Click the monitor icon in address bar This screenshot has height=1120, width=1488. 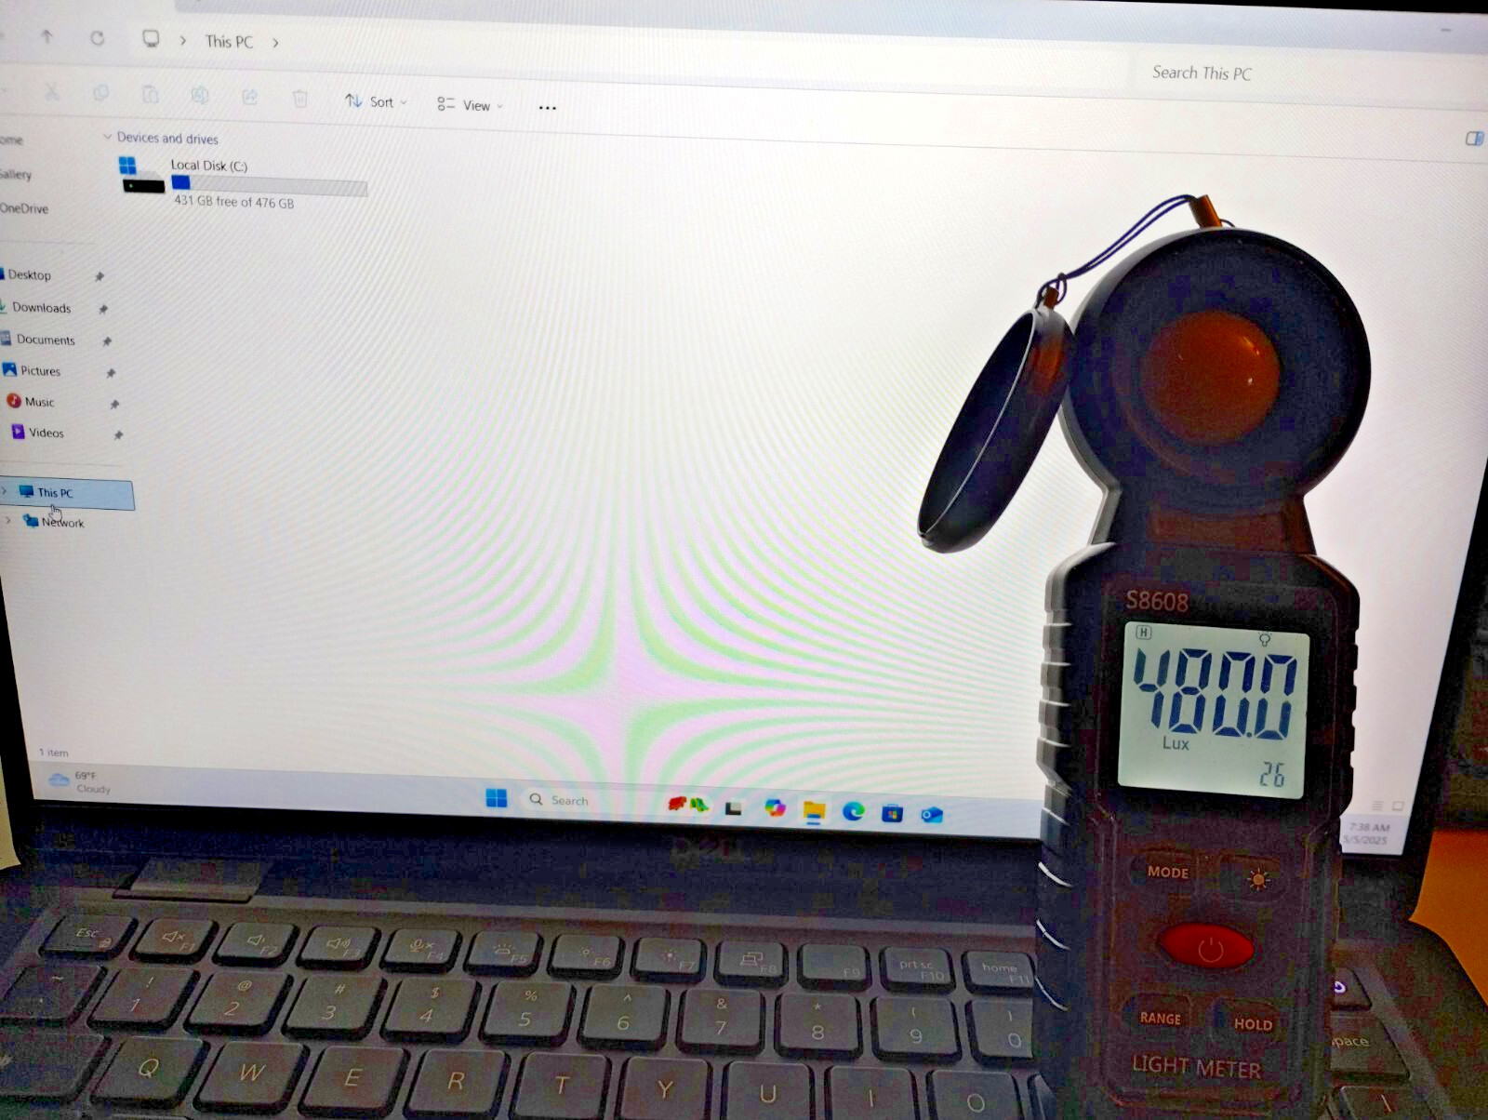[150, 39]
